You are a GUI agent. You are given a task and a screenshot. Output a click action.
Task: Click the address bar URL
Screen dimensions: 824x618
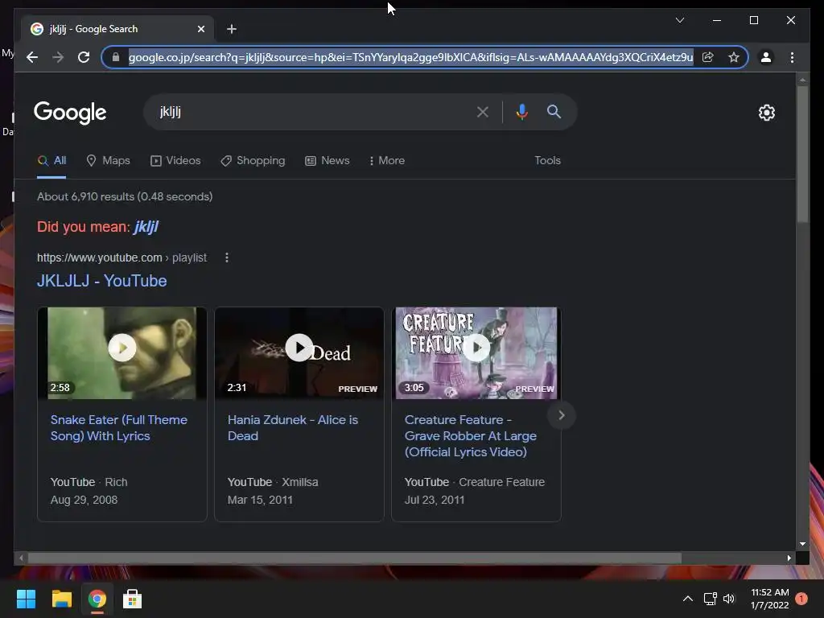click(x=410, y=57)
